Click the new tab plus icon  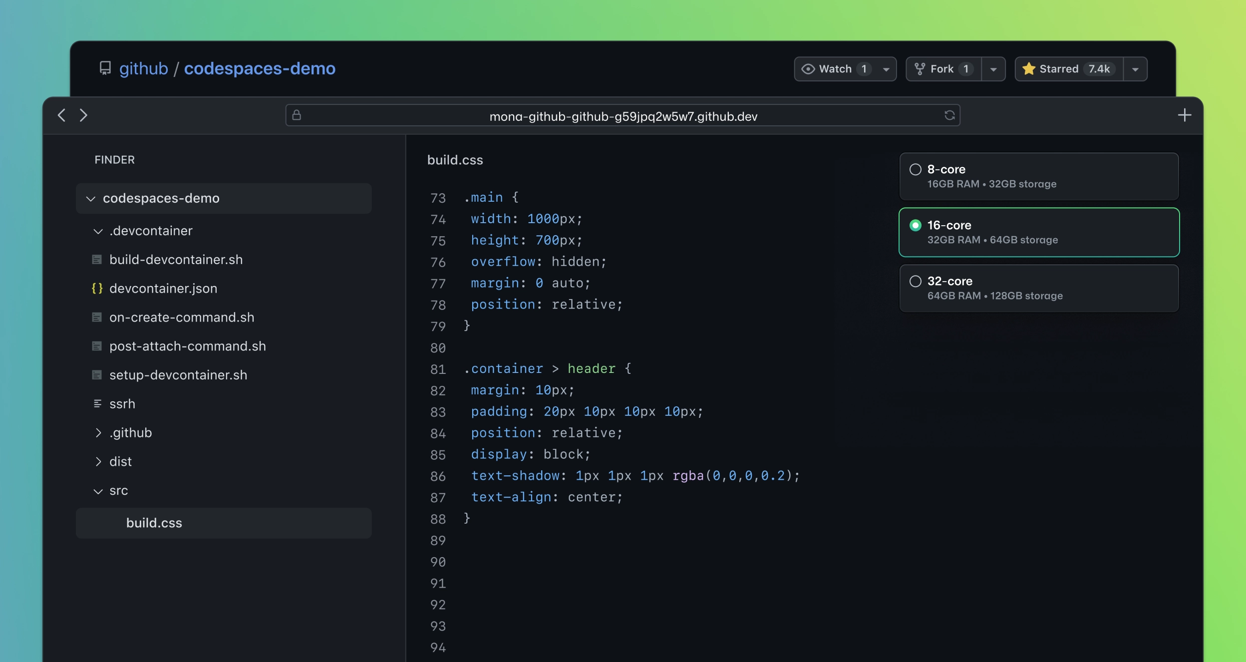[x=1184, y=115]
